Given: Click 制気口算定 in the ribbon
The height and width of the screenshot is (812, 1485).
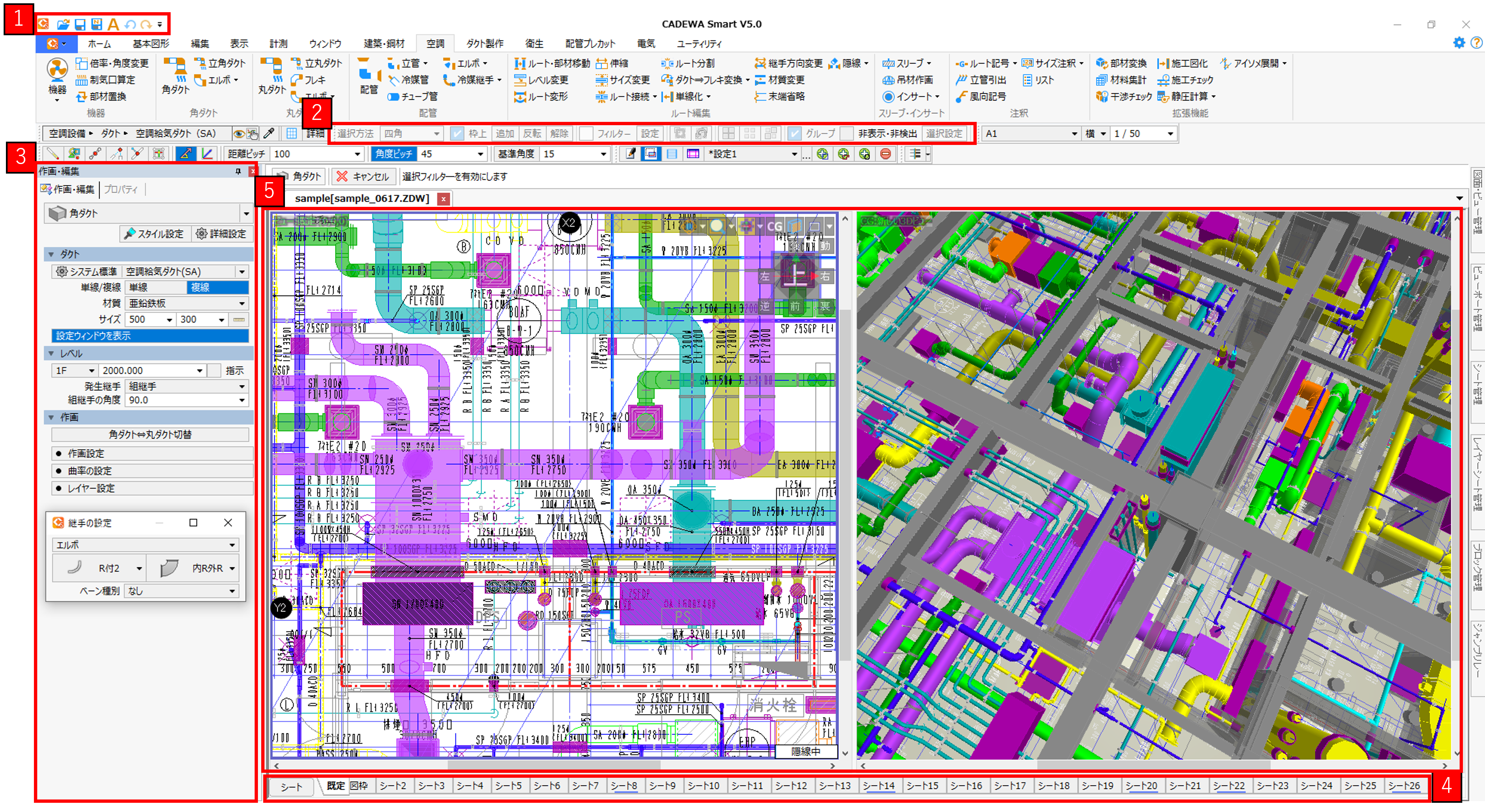Looking at the screenshot, I should pos(105,79).
